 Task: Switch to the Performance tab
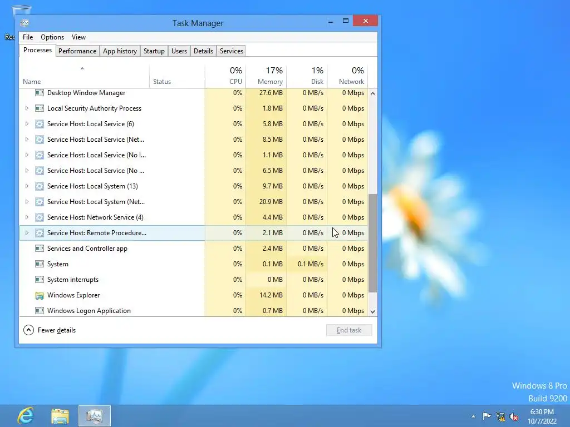point(77,51)
